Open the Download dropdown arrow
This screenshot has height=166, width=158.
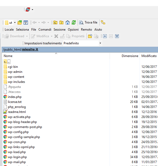coord(27,36)
